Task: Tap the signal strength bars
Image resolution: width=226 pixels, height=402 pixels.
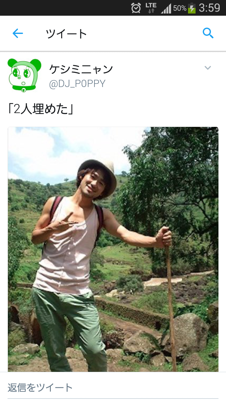Action: pyautogui.click(x=166, y=8)
